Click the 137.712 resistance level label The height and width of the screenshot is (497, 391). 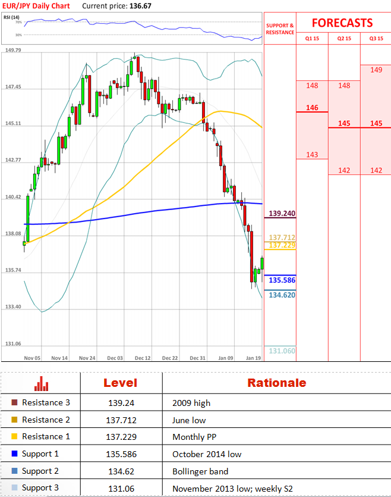tap(282, 237)
